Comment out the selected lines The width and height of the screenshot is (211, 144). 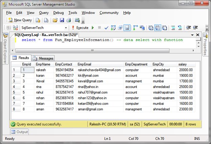click(173, 28)
